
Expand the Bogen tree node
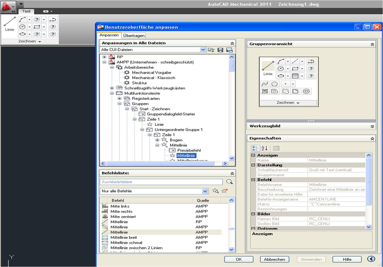coord(157,140)
